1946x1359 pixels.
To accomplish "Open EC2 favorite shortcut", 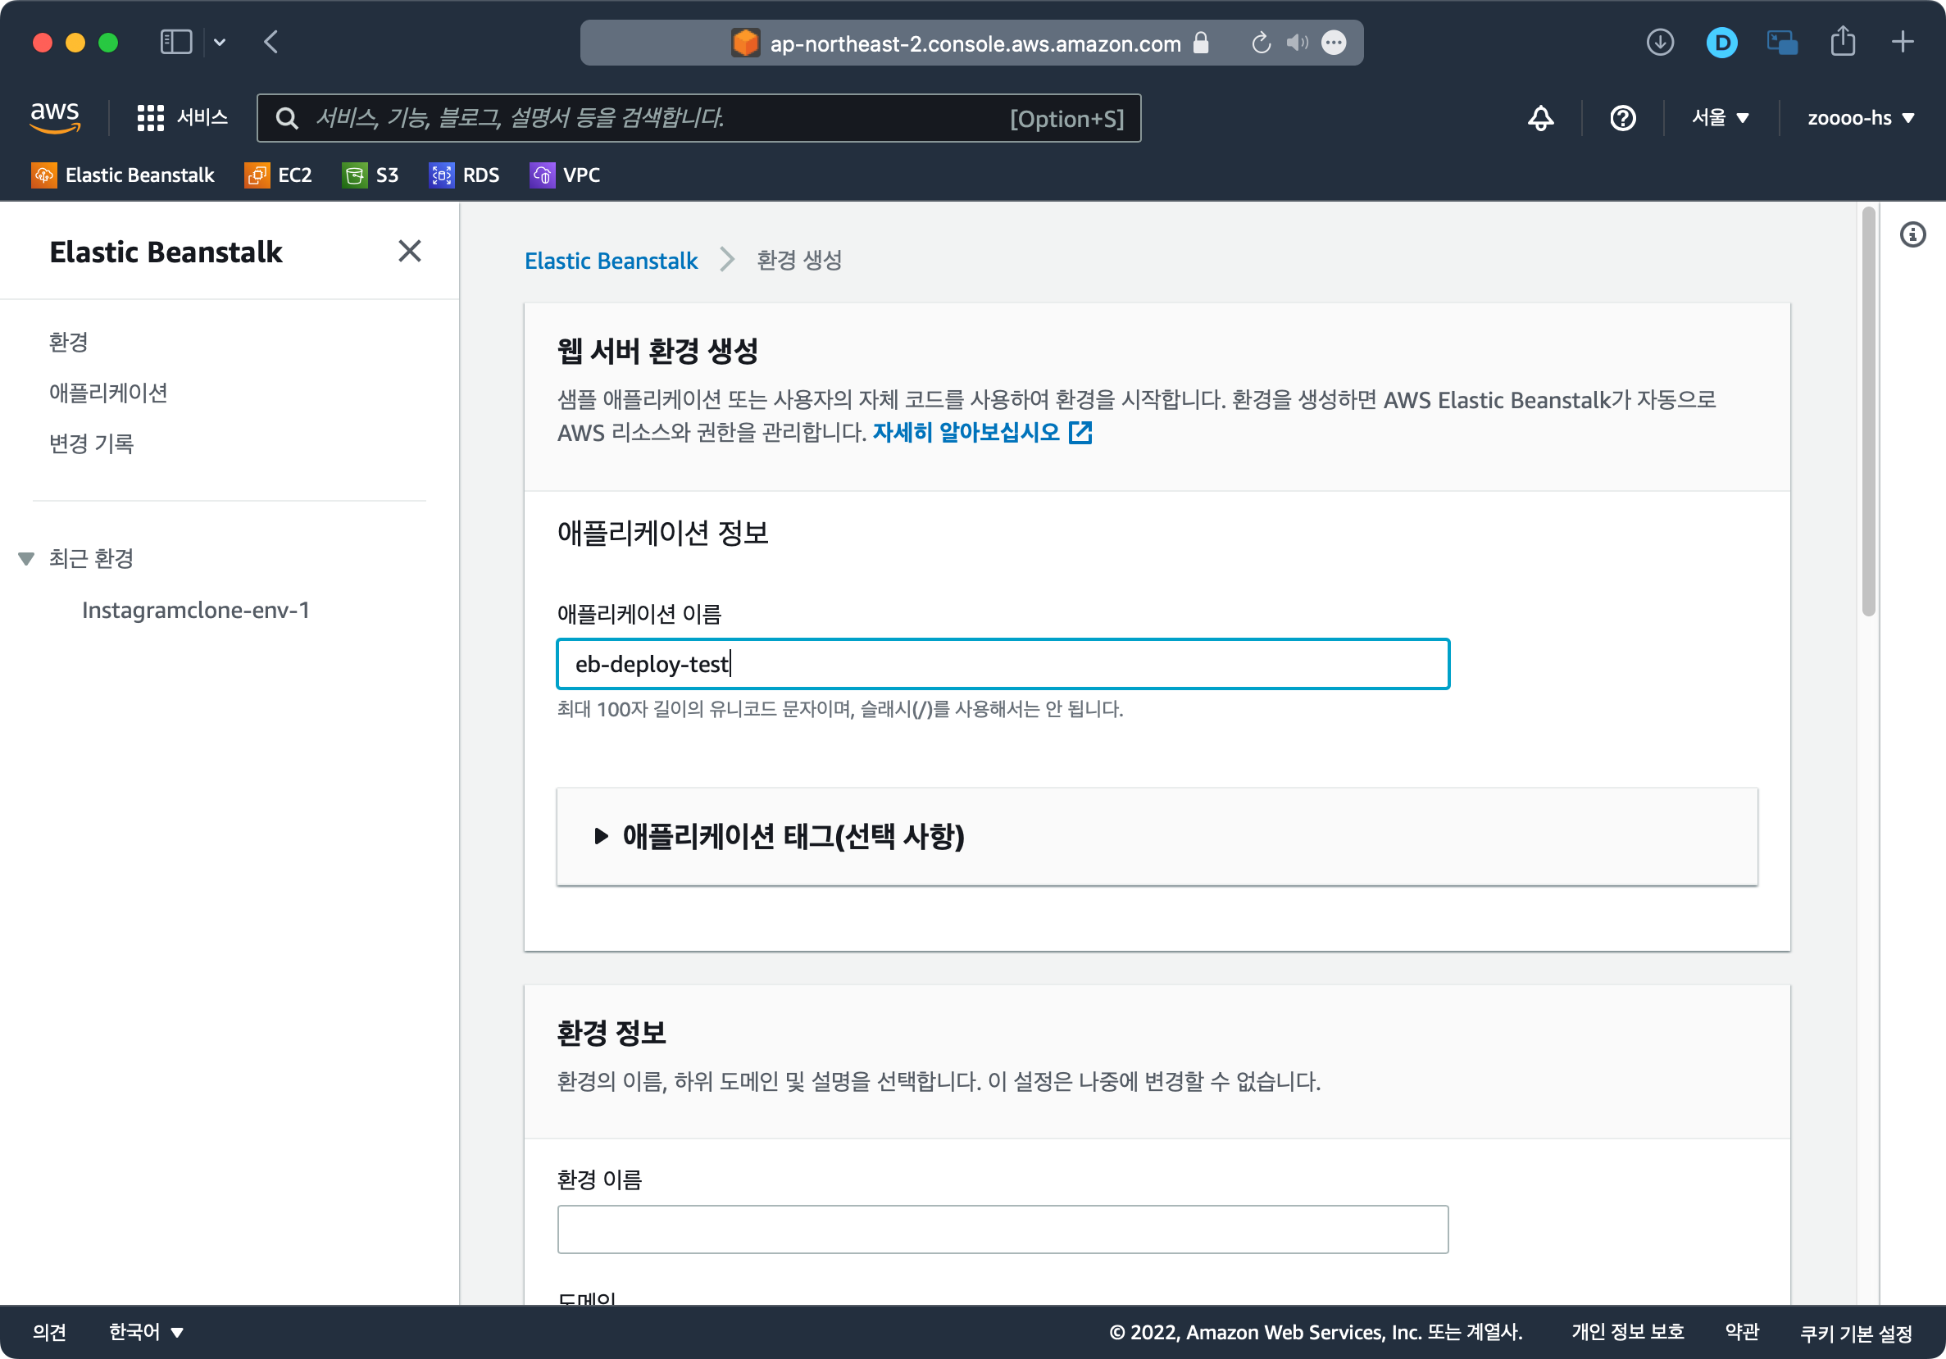I will [x=278, y=175].
